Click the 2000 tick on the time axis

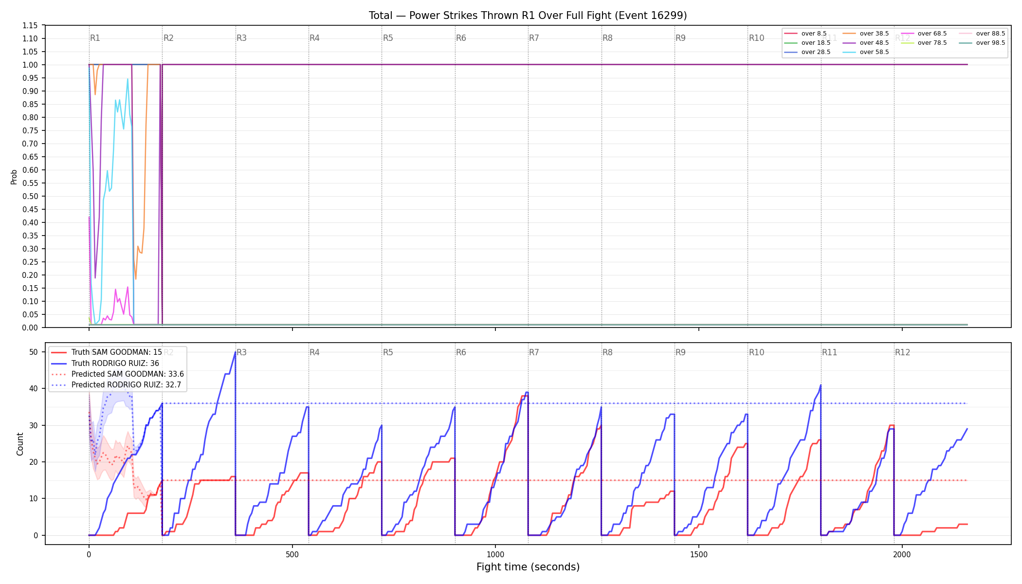point(902,555)
